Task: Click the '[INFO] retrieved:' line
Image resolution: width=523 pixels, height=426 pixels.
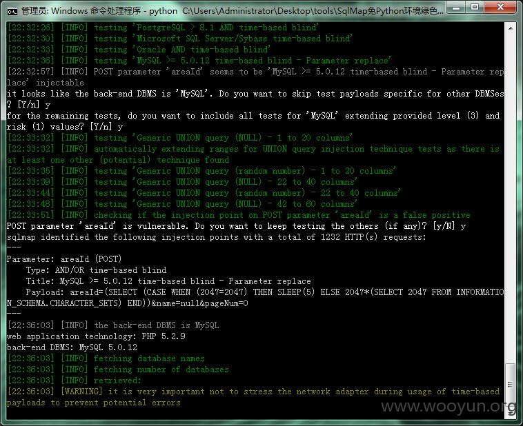Action: click(74, 381)
